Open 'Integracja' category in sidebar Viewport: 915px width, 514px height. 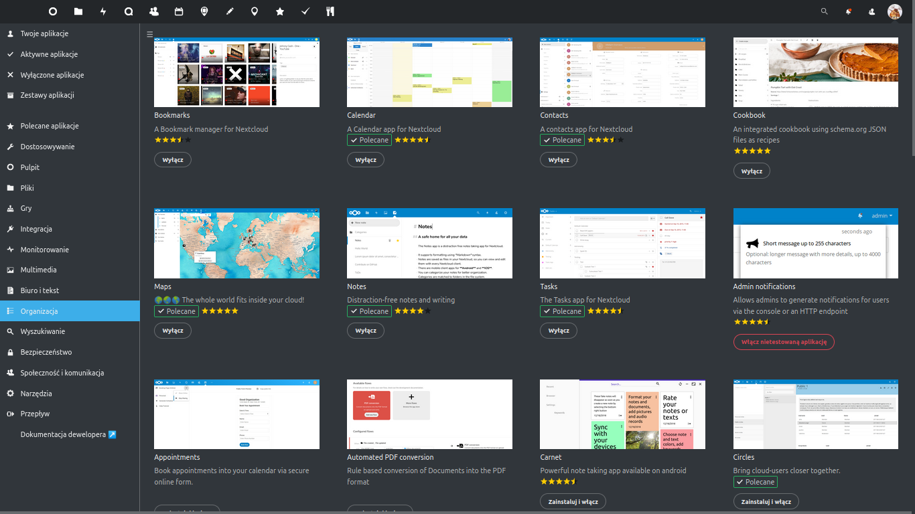(x=70, y=229)
